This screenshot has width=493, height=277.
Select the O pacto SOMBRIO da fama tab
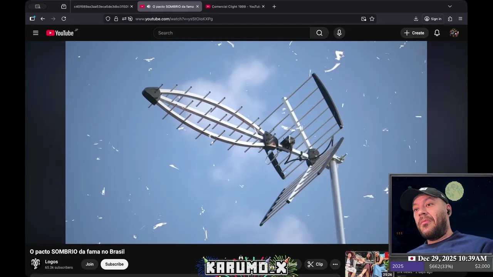pos(169,7)
